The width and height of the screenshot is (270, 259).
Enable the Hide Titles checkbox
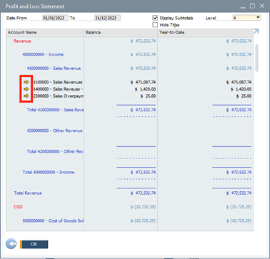[x=155, y=25]
